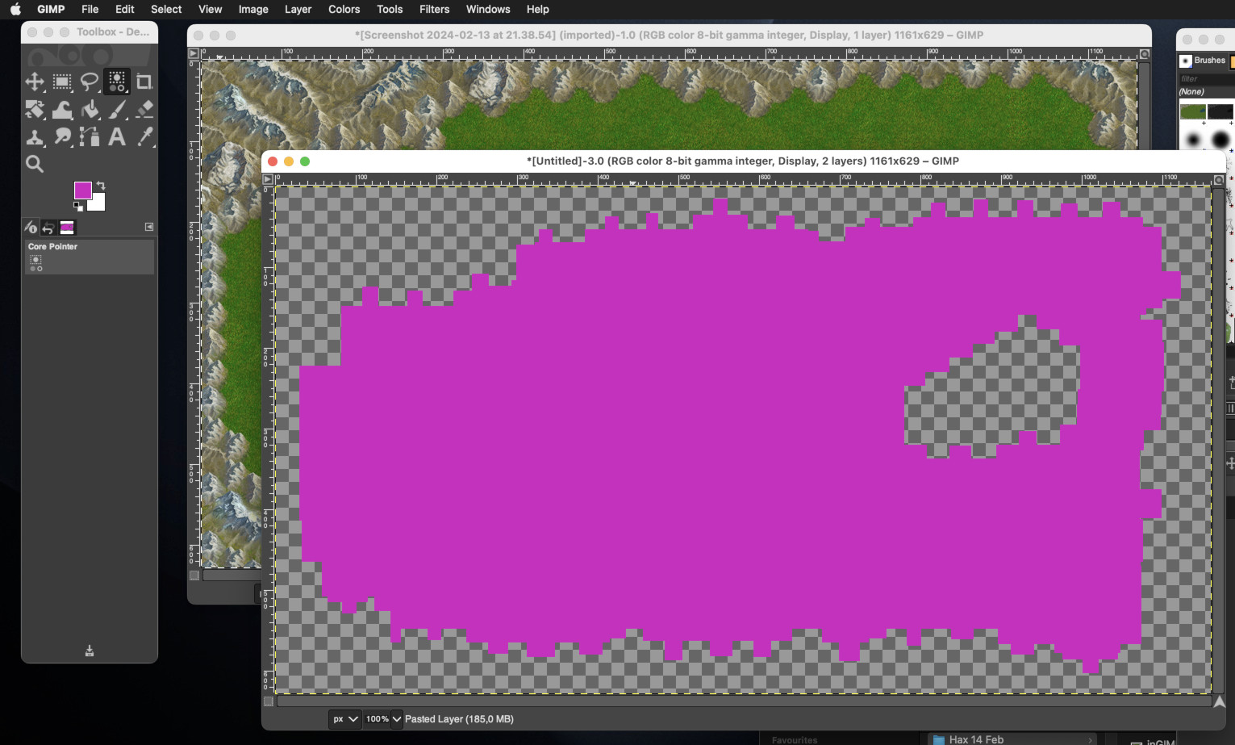Open the Colors menu
Image resolution: width=1235 pixels, height=745 pixels.
pos(344,10)
